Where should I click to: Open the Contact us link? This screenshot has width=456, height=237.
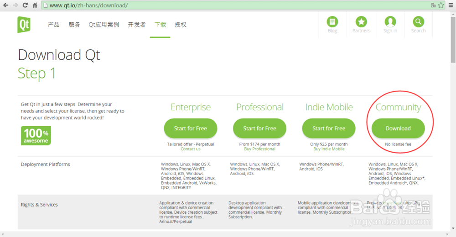click(191, 149)
